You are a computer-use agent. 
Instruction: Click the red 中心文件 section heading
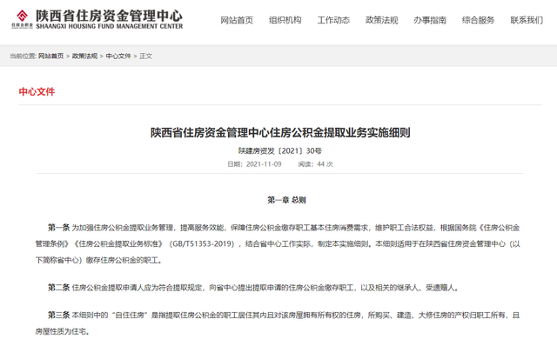coord(37,92)
